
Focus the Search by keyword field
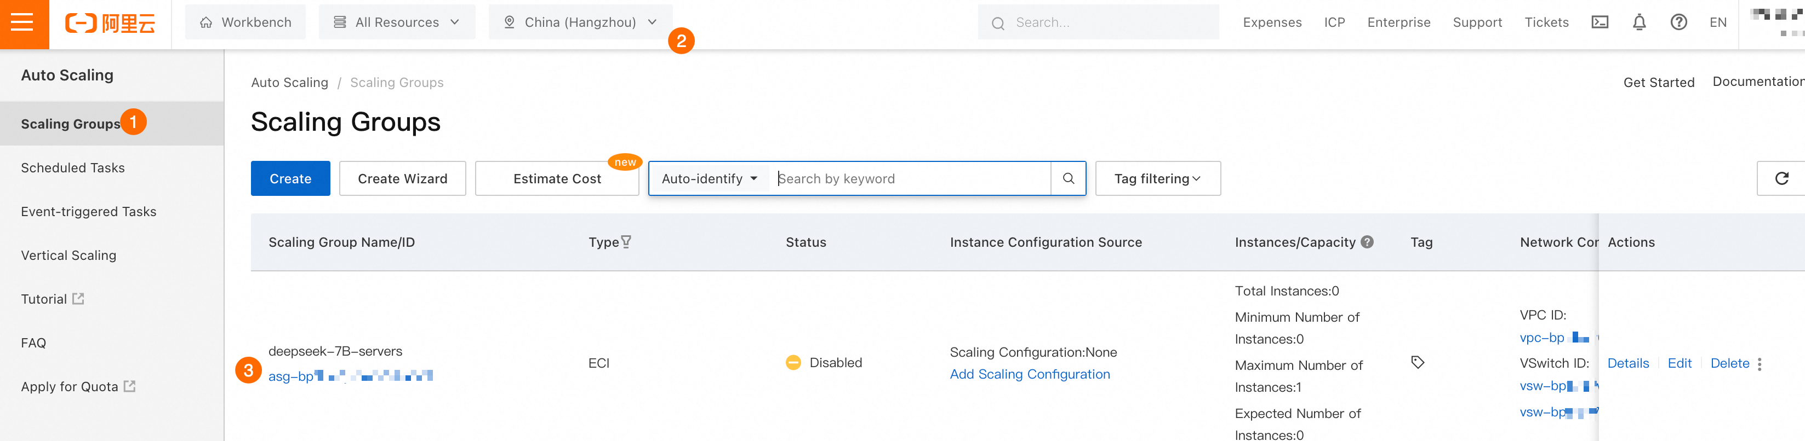tap(911, 178)
